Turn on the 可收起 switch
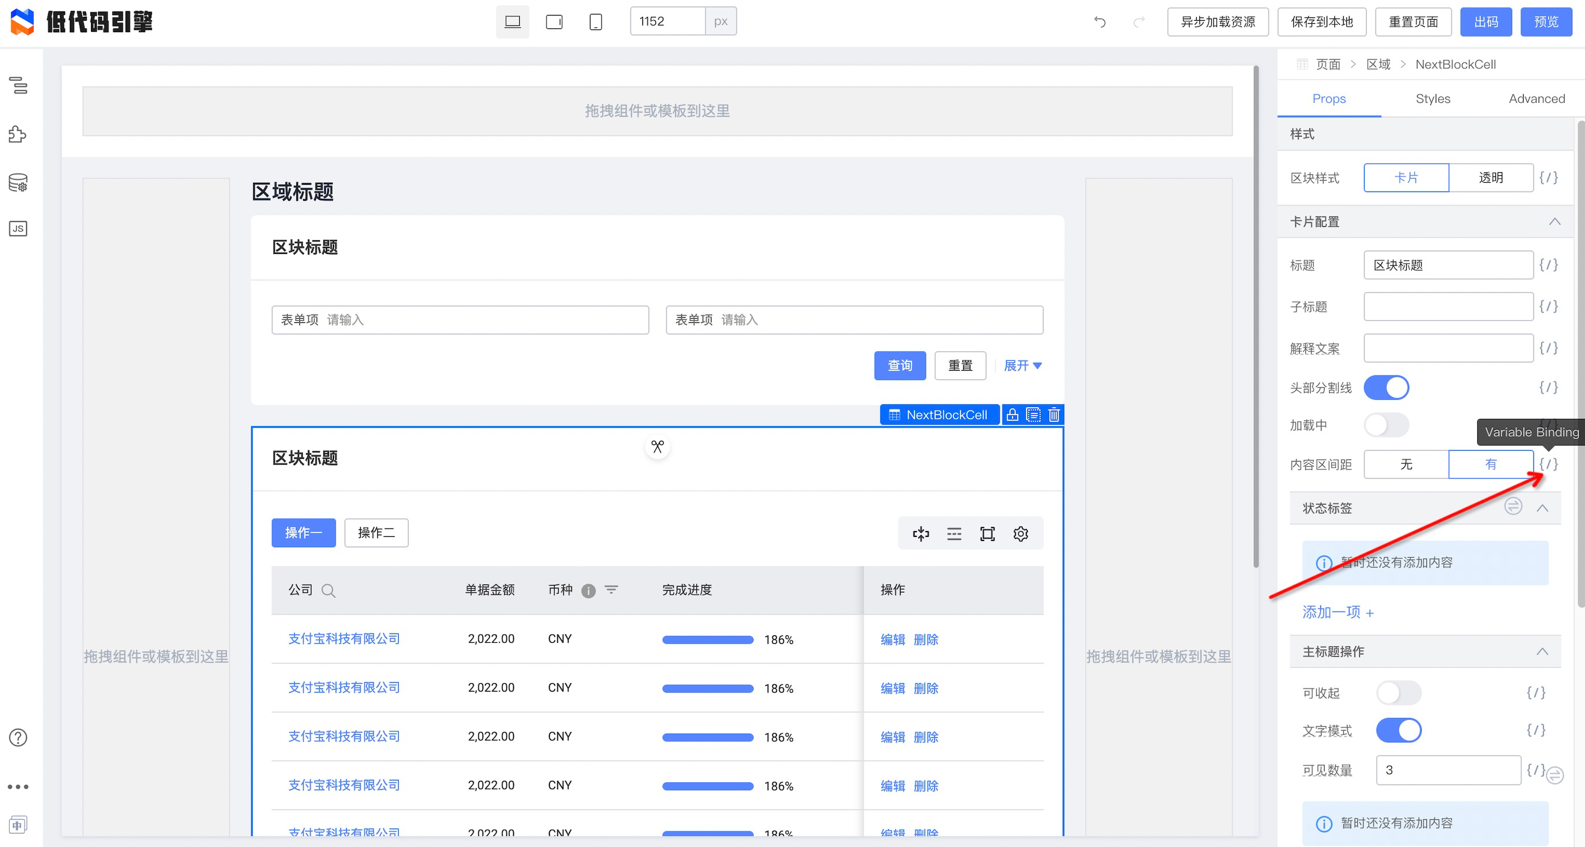Image resolution: width=1585 pixels, height=847 pixels. point(1398,693)
